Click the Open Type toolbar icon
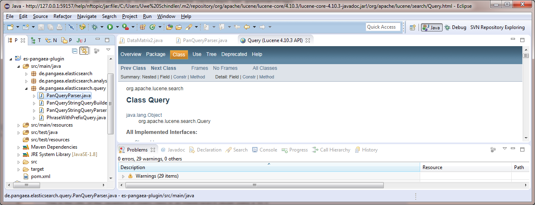This screenshot has width=535, height=205. (170, 27)
